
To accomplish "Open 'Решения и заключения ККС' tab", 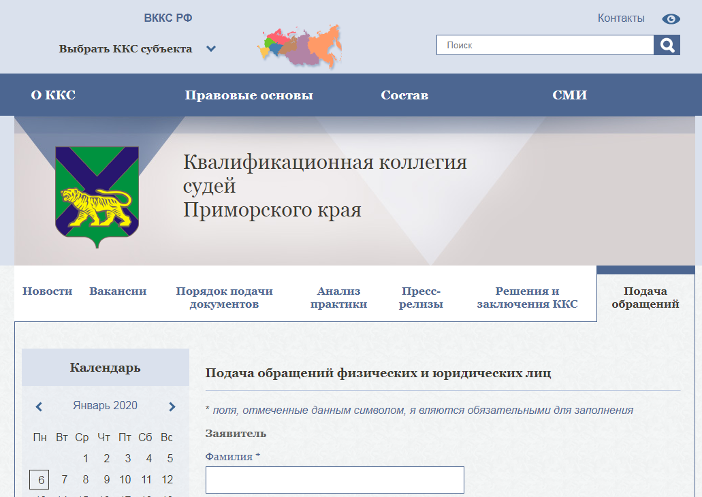I will 528,298.
